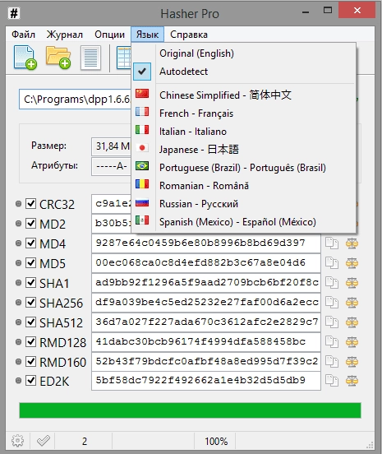Image resolution: width=382 pixels, height=454 pixels.
Task: Select the Autodetect language option
Action: tap(243, 72)
